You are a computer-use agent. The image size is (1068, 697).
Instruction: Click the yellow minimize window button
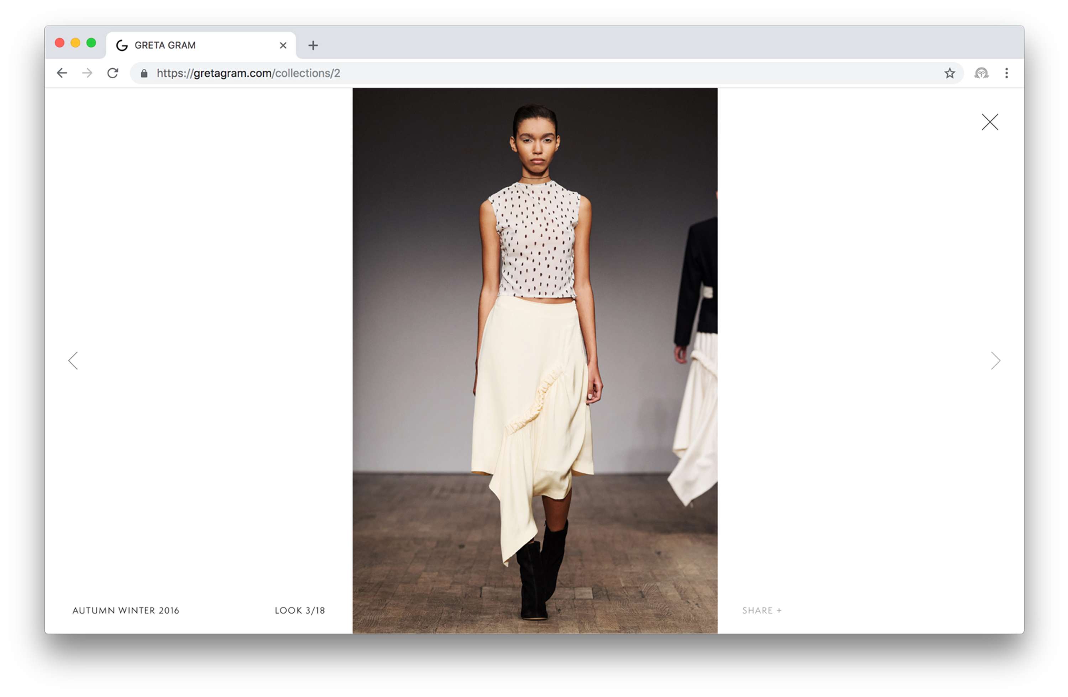(x=75, y=43)
